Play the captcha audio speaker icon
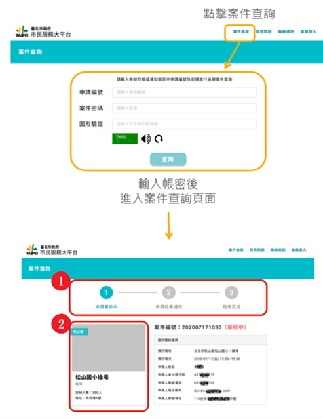 coord(145,139)
